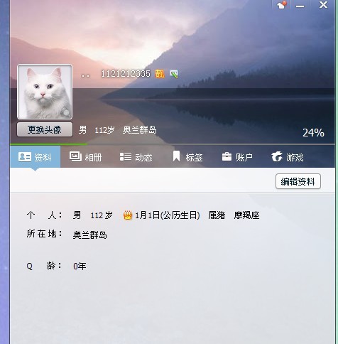Click the green pencil edit signature icon

[x=174, y=74]
